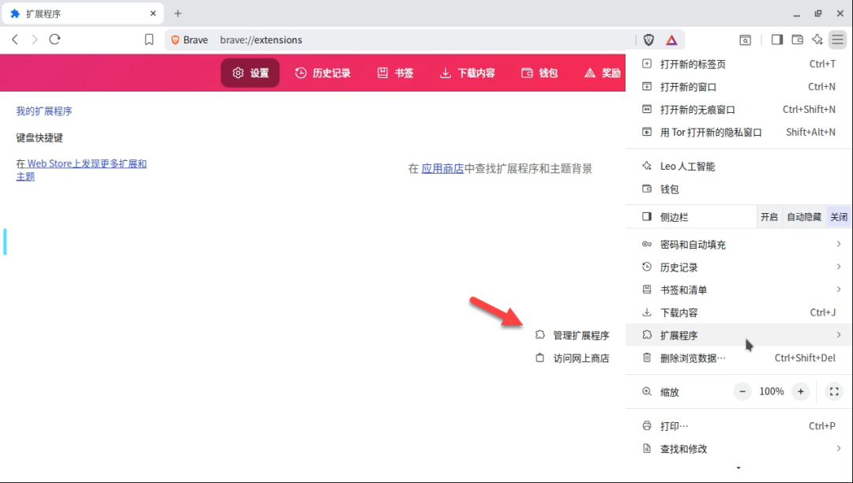Choose 打开新的无痕窗口 menu entry
This screenshot has height=483, width=853.
(738, 110)
